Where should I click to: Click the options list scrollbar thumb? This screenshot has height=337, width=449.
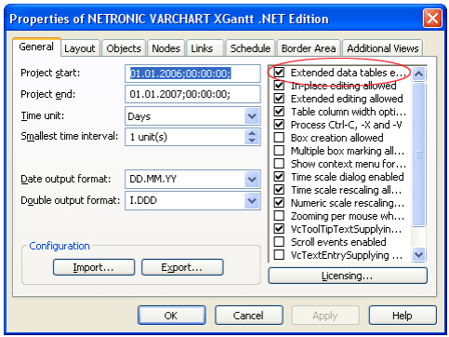click(418, 155)
